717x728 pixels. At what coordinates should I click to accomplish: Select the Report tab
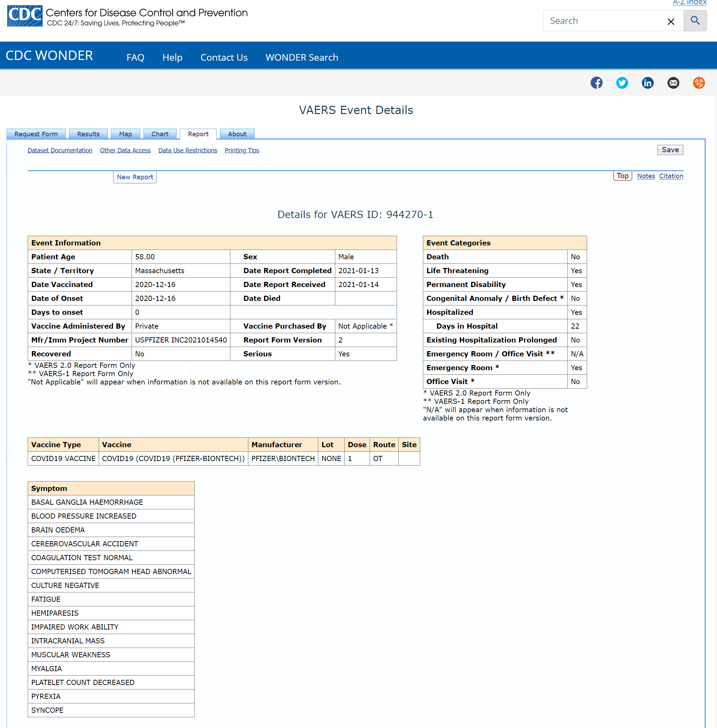click(198, 134)
